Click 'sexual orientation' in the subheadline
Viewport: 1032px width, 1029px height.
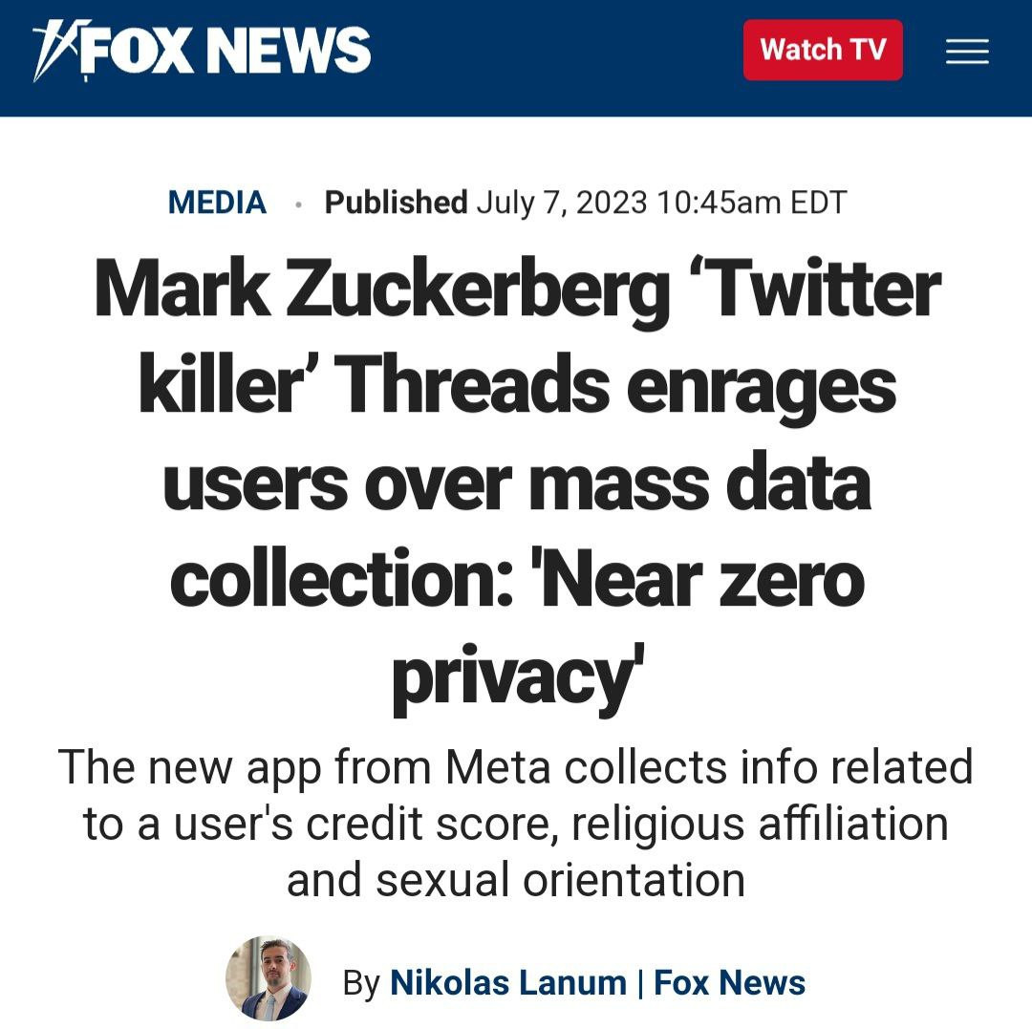tap(516, 879)
